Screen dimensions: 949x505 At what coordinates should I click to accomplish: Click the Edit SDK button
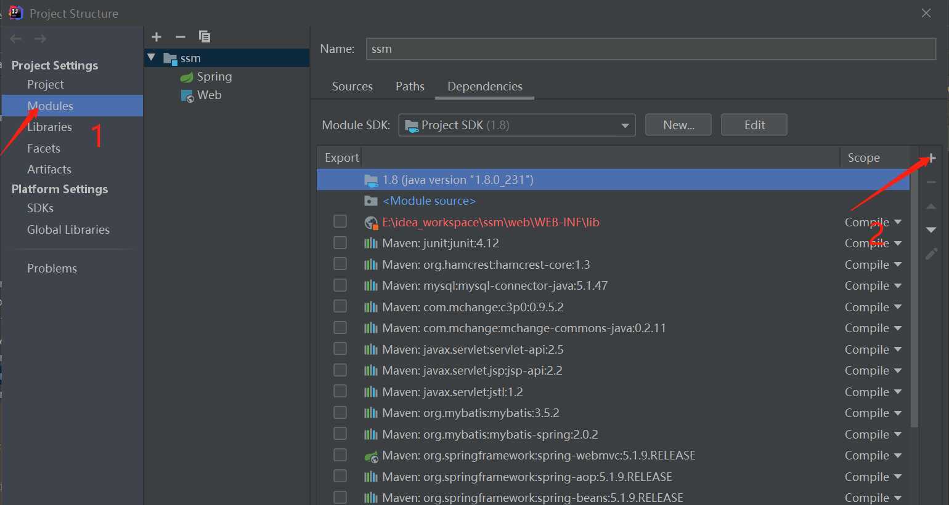pos(754,125)
